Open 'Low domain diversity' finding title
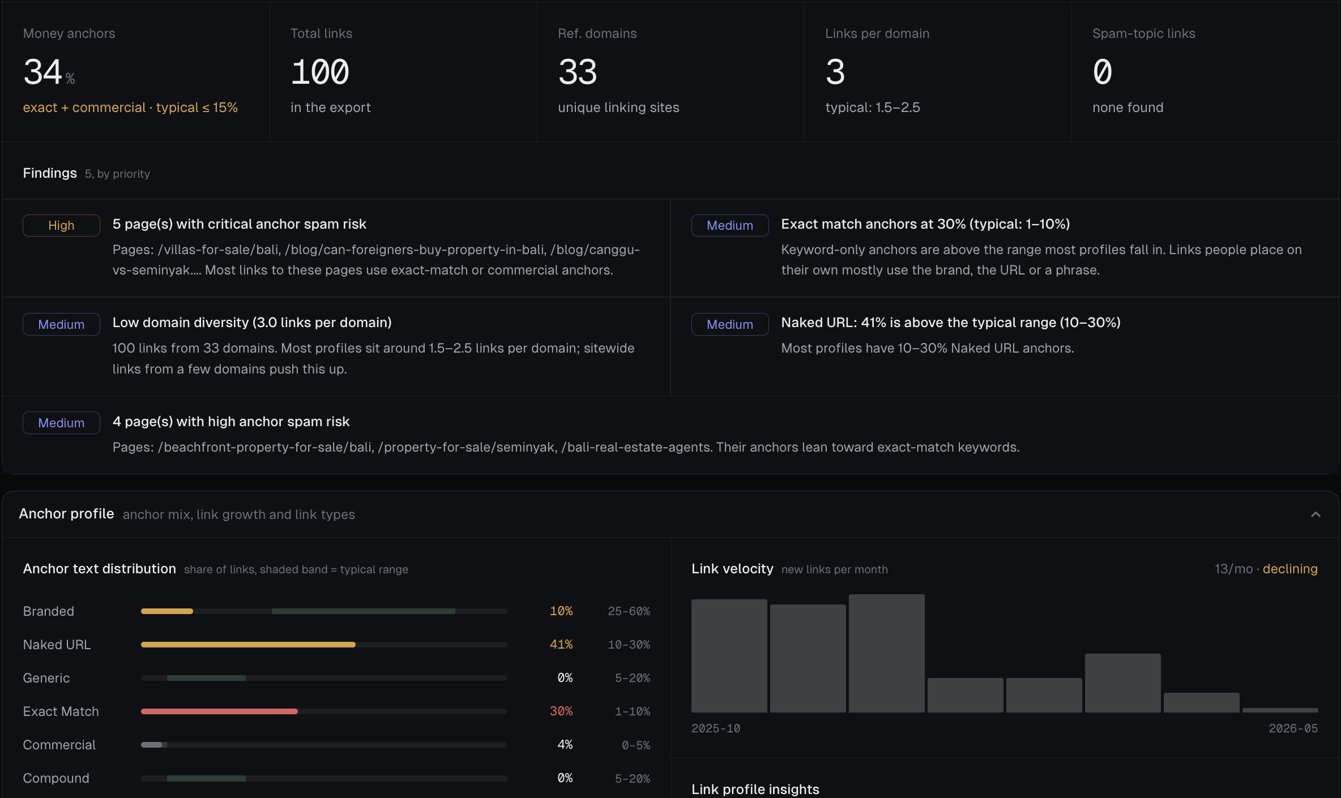This screenshot has width=1341, height=798. click(x=252, y=323)
